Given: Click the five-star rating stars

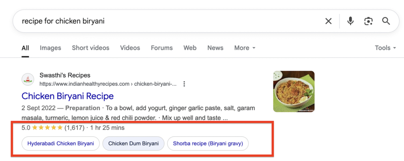Looking at the screenshot, I should coord(47,128).
